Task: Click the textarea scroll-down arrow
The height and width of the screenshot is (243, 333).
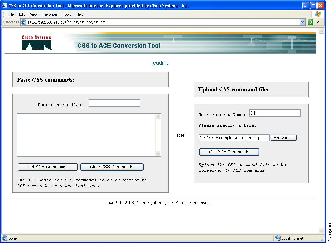Action: pyautogui.click(x=158, y=153)
